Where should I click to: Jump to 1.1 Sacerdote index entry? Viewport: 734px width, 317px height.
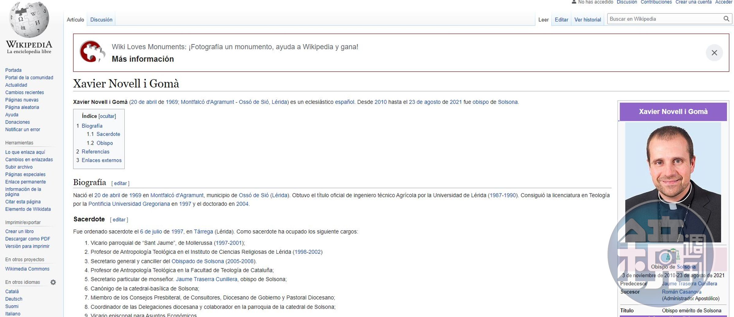pyautogui.click(x=108, y=134)
